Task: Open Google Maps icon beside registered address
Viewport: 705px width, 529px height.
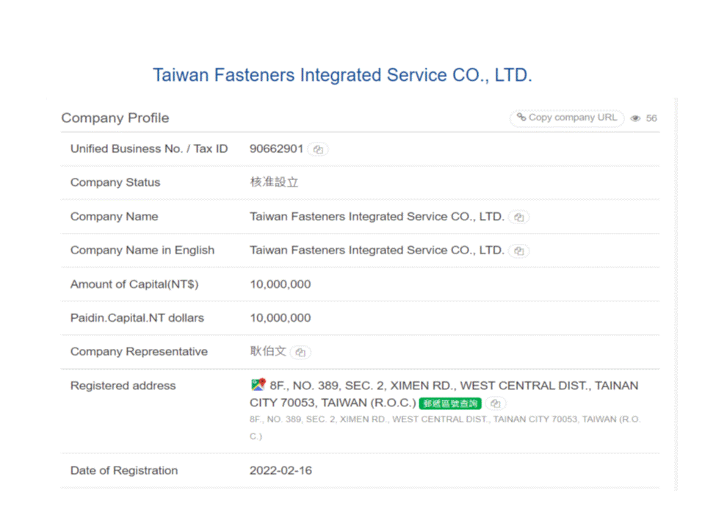Action: pyautogui.click(x=258, y=384)
